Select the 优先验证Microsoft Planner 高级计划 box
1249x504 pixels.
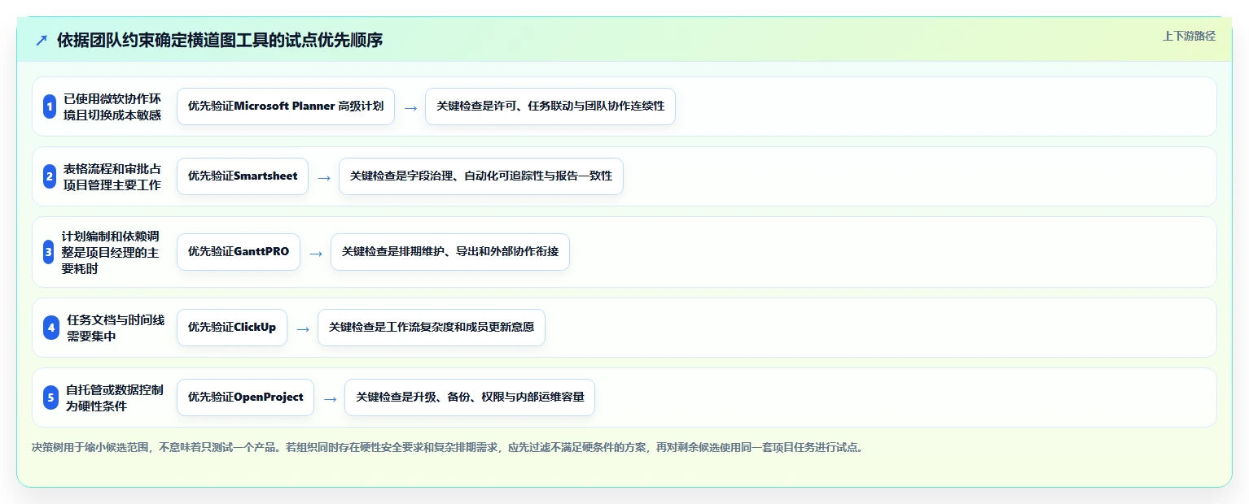pos(286,106)
